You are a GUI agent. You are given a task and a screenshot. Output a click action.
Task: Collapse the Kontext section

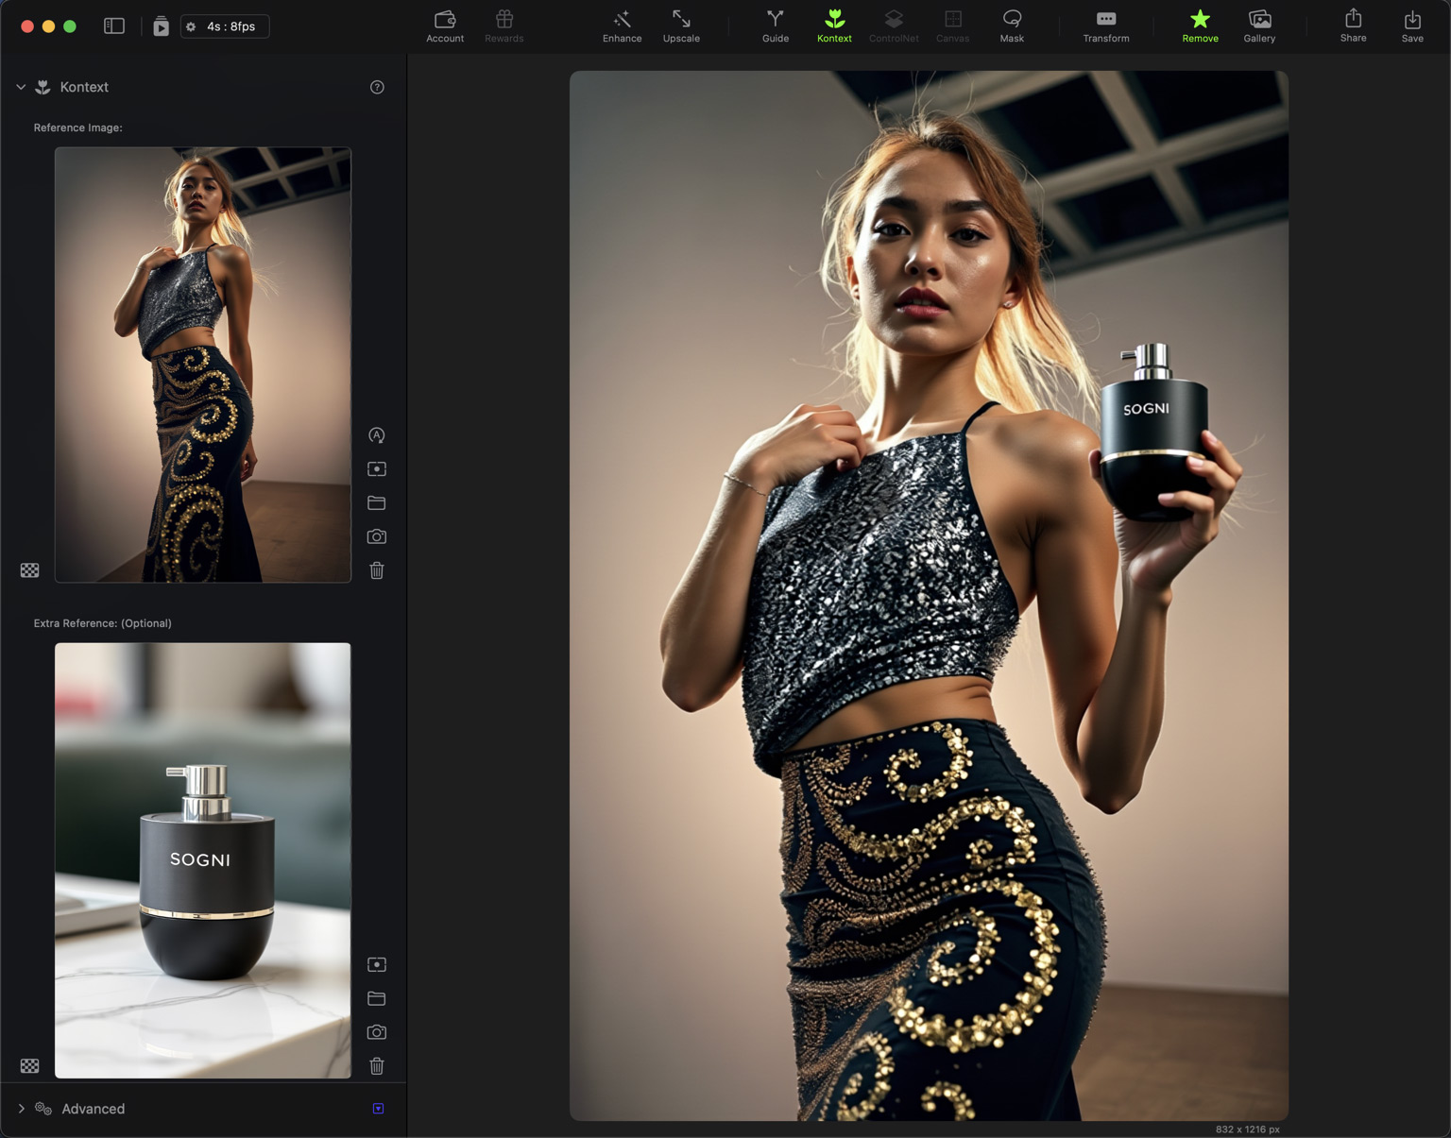pyautogui.click(x=21, y=87)
